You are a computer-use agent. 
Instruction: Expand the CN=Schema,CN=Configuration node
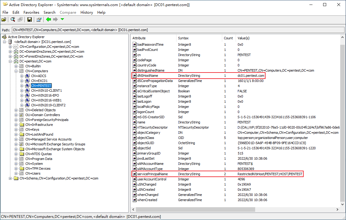tap(10, 178)
